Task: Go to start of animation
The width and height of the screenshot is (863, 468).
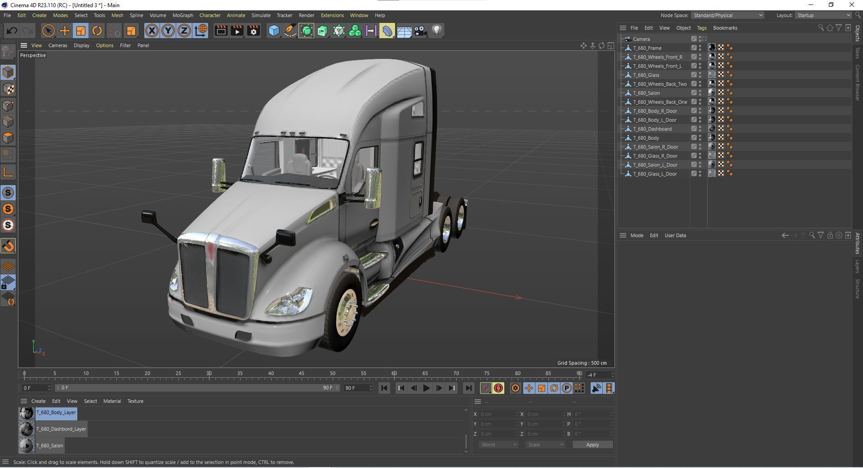Action: click(384, 388)
